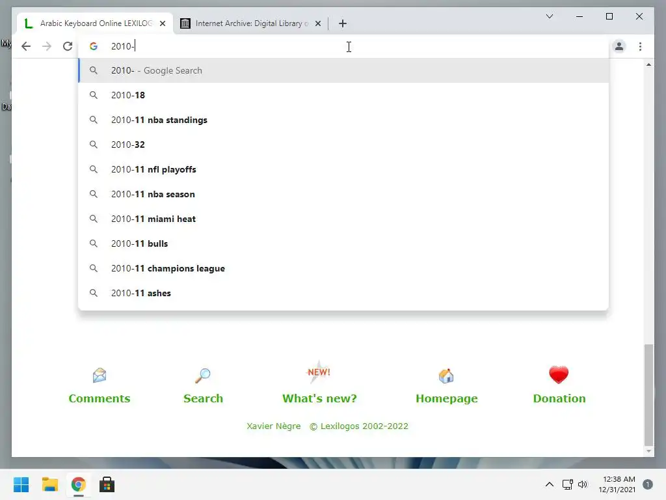
Task: Select the '2010- - Google Search' suggestion
Action: coord(343,70)
